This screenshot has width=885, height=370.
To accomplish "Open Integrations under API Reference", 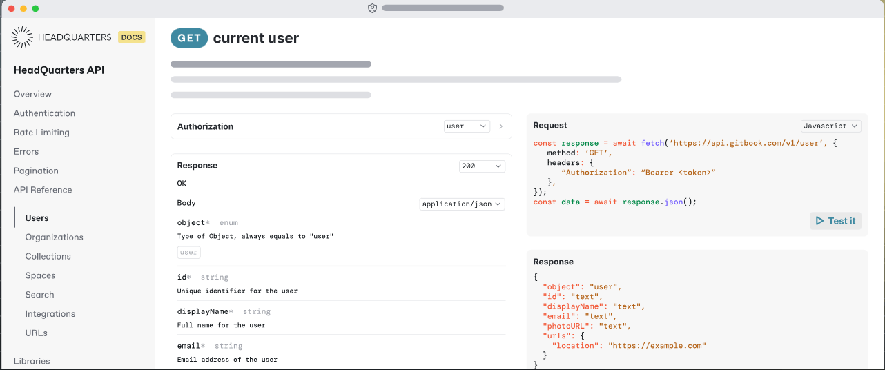I will [50, 314].
